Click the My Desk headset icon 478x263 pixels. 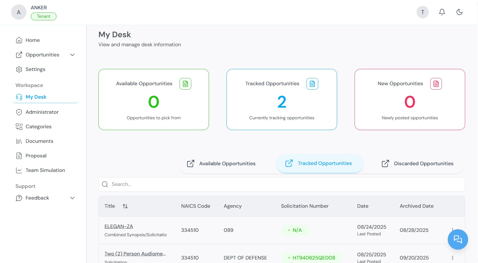[19, 97]
